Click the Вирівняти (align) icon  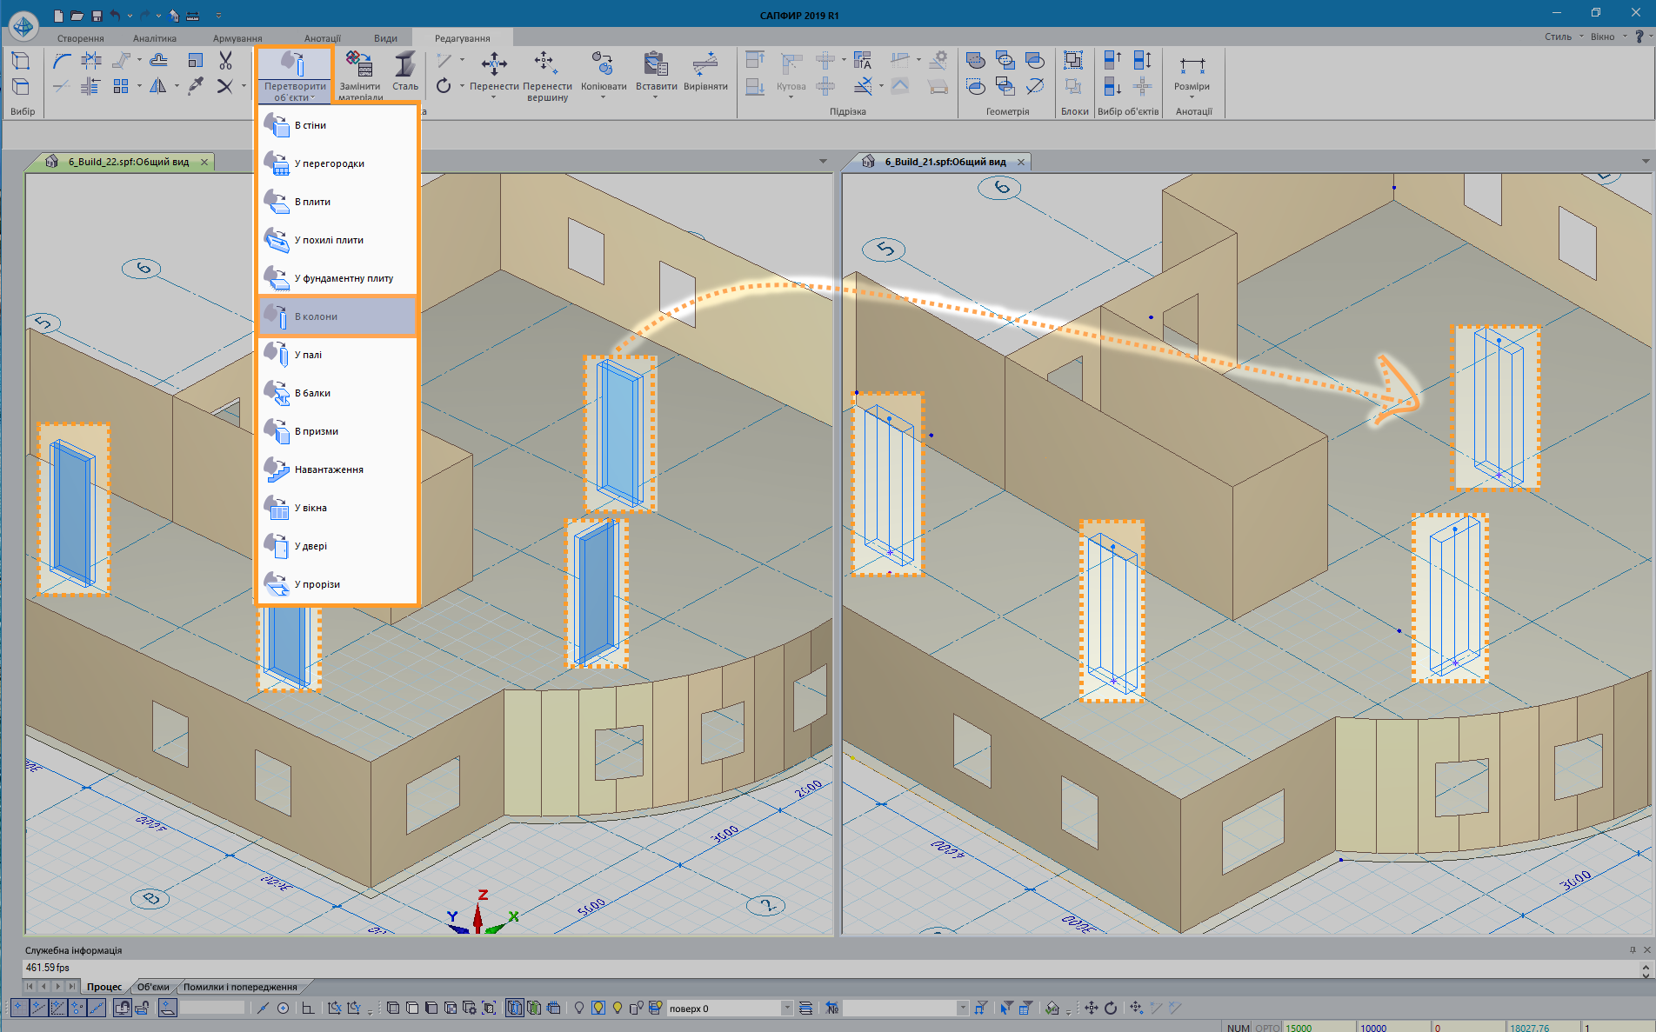[704, 64]
